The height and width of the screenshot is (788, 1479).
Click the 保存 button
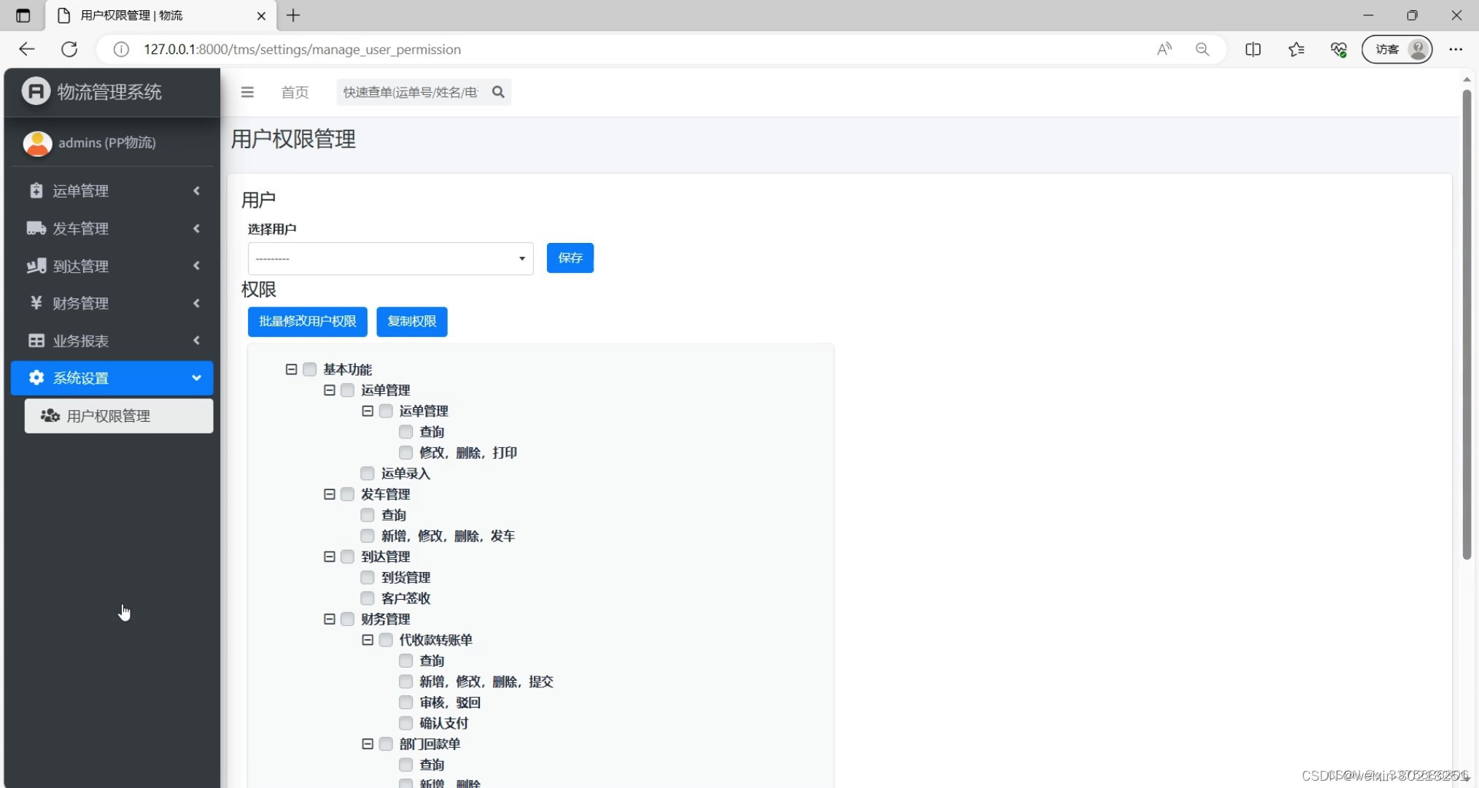tap(570, 258)
